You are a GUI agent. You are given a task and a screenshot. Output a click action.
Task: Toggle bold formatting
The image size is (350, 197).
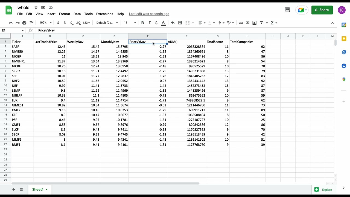click(x=142, y=23)
